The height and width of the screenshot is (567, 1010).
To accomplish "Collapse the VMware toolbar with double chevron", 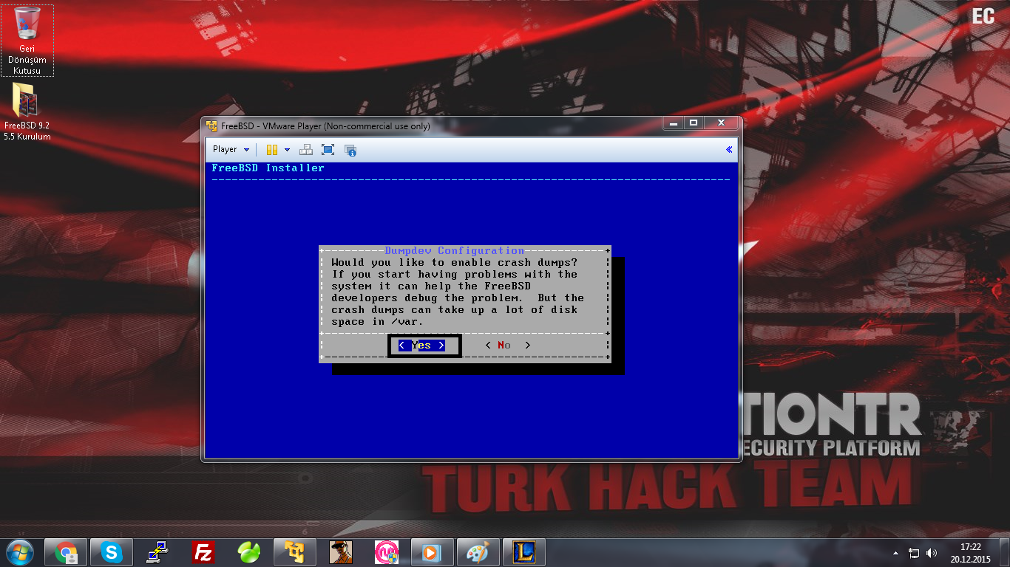I will tap(729, 149).
